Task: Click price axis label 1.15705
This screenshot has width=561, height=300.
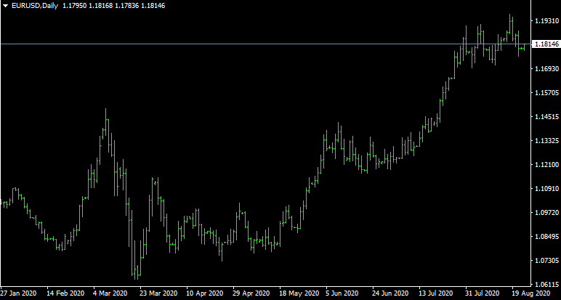Action: 546,92
